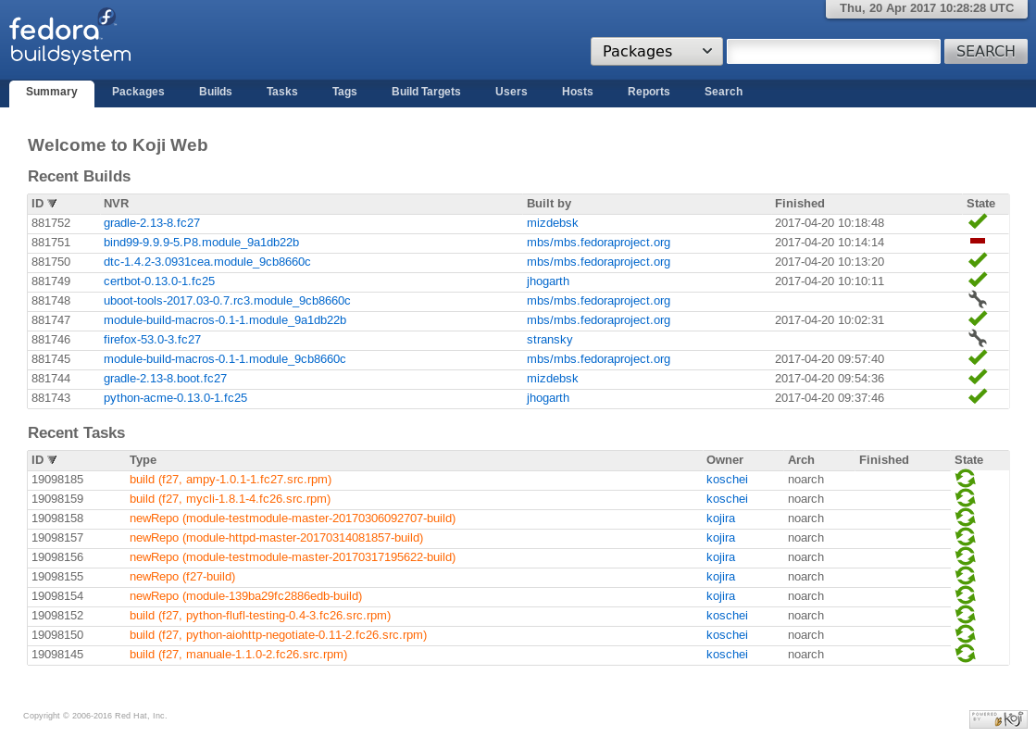
Task: Click the open state icon for task 19098145
Action: (965, 654)
